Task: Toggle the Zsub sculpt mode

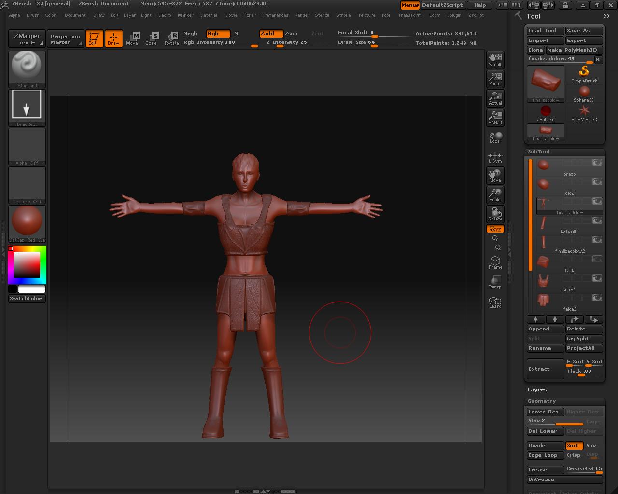Action: [x=291, y=34]
